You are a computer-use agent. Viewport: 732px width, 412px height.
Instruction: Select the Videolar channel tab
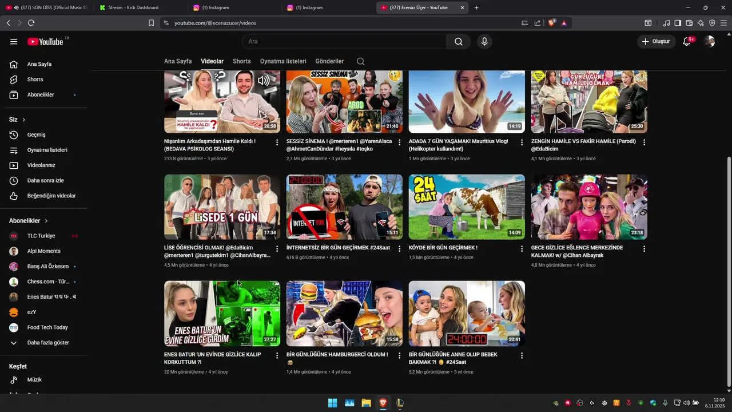[x=212, y=61]
